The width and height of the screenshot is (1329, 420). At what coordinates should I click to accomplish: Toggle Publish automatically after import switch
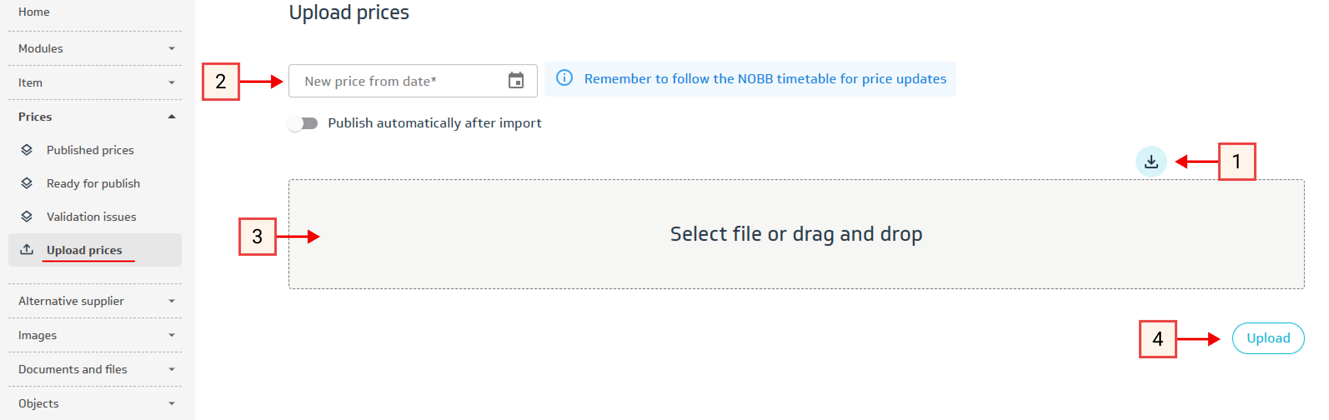click(x=303, y=123)
